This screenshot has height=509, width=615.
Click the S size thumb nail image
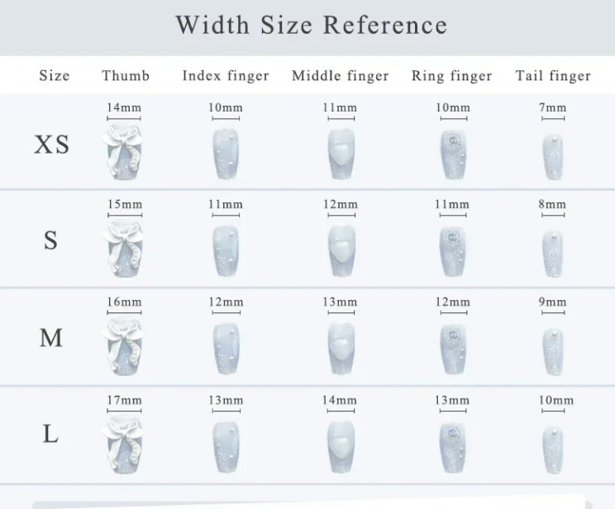coord(124,250)
